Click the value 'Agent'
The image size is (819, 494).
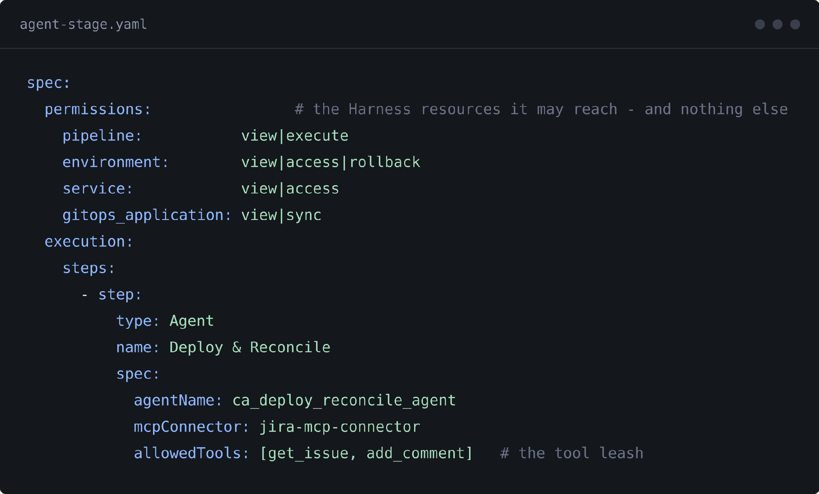pos(191,321)
